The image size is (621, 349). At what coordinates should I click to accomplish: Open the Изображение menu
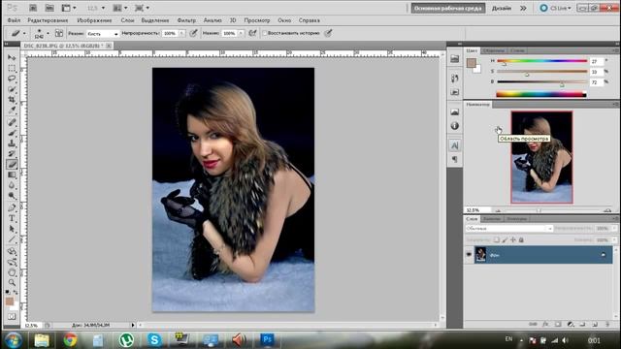pyautogui.click(x=94, y=20)
